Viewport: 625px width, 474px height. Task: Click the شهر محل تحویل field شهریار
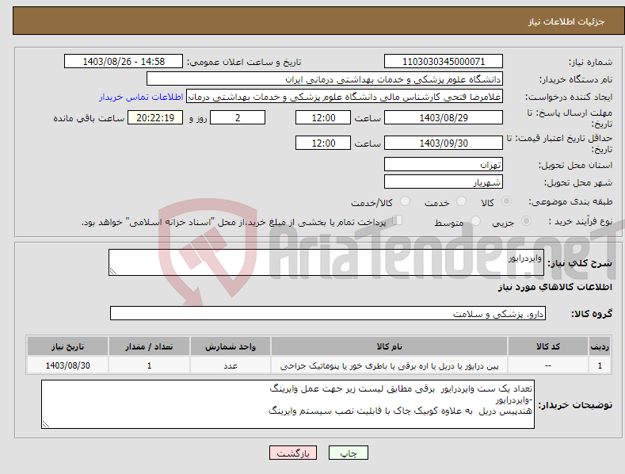pyautogui.click(x=444, y=182)
